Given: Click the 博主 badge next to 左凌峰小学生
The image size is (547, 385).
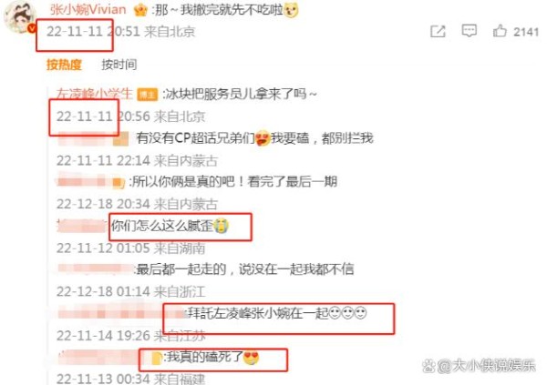Looking at the screenshot, I should pyautogui.click(x=147, y=95).
